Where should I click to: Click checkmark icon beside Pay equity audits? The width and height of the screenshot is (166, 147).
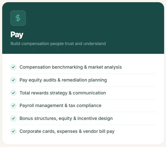coord(13,80)
